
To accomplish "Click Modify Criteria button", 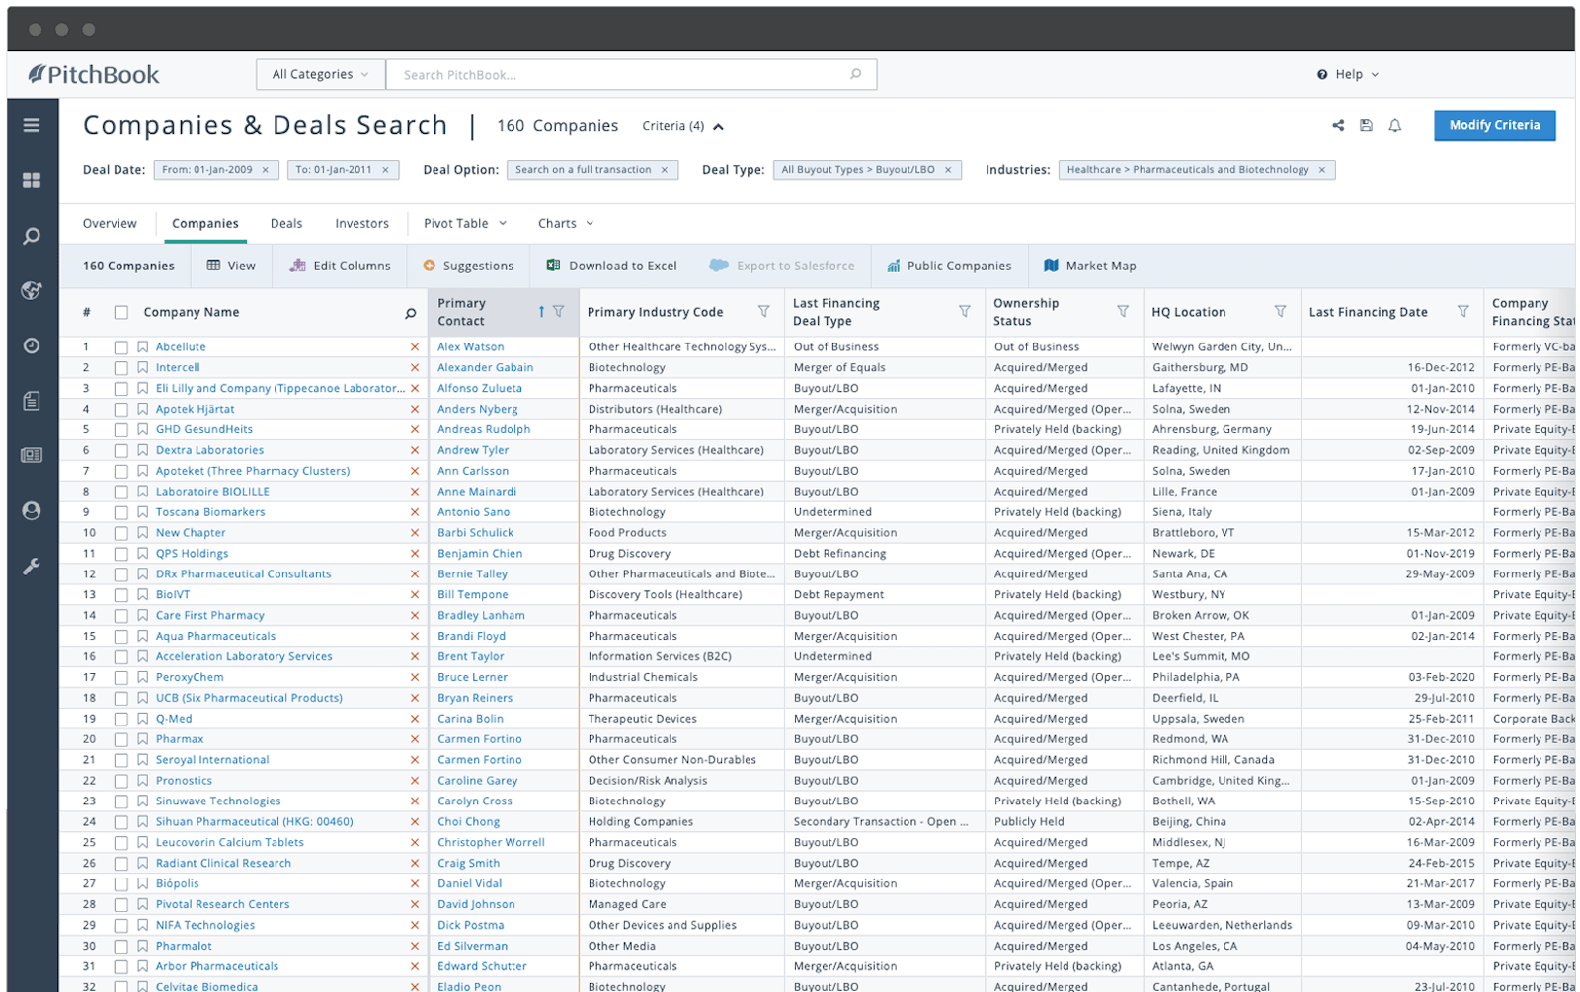I will (1494, 125).
